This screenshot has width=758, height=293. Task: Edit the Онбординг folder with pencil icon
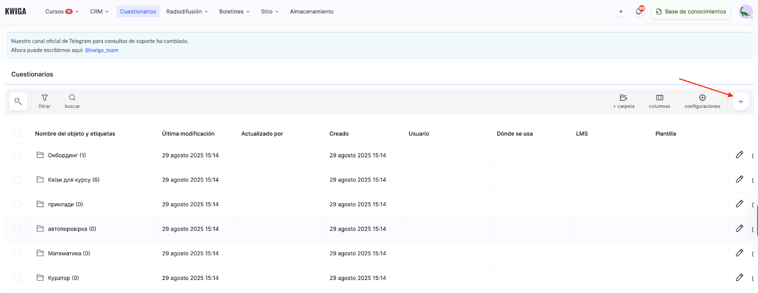click(739, 155)
